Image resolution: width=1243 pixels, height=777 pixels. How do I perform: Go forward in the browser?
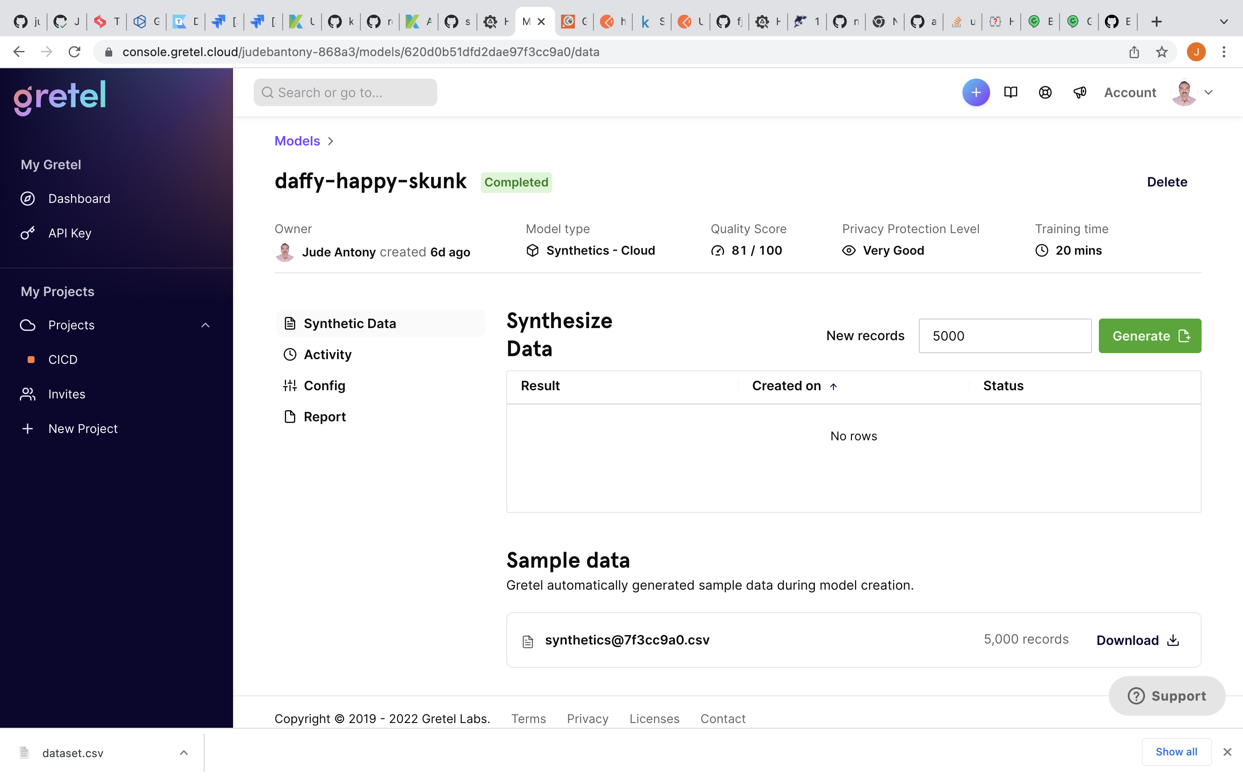pos(47,52)
